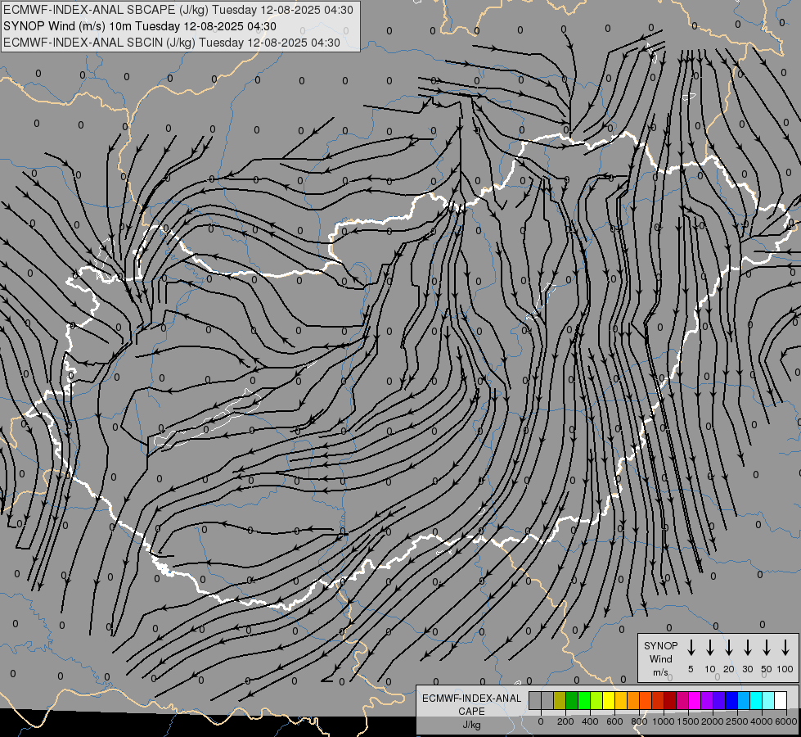Click the bright magenta CAPE legend swatch
This screenshot has width=801, height=737.
click(x=695, y=700)
